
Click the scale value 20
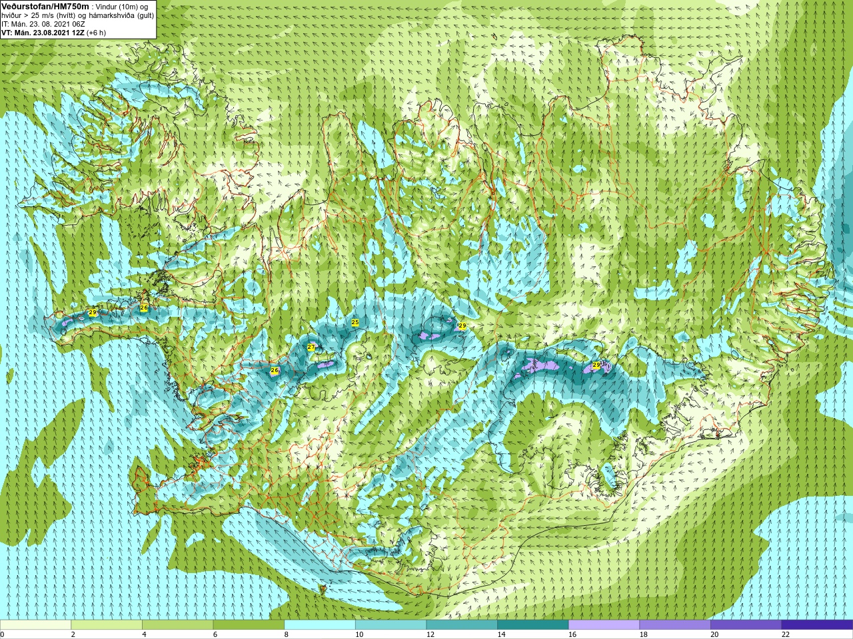[714, 634]
